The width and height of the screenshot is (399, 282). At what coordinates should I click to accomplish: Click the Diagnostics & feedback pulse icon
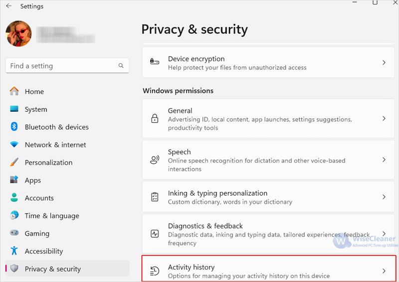155,234
